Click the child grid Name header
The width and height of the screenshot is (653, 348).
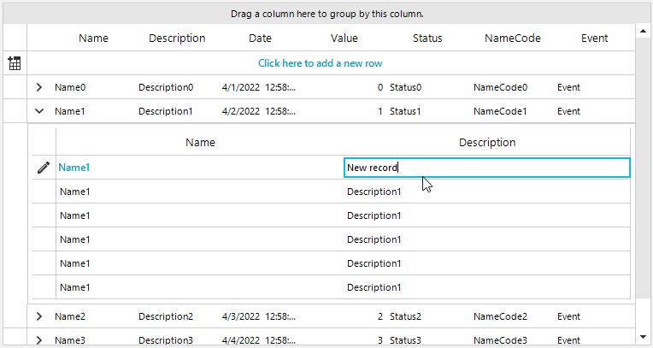[x=200, y=143]
